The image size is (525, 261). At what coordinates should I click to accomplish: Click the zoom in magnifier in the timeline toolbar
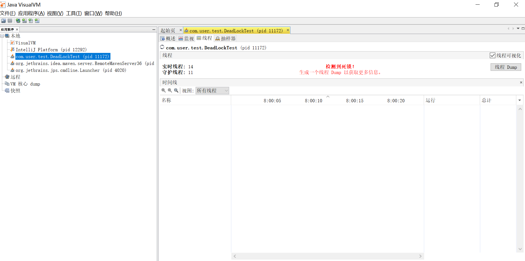pyautogui.click(x=163, y=90)
